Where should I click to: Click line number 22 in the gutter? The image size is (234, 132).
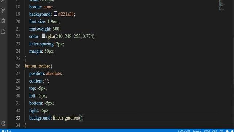[x=18, y=36]
